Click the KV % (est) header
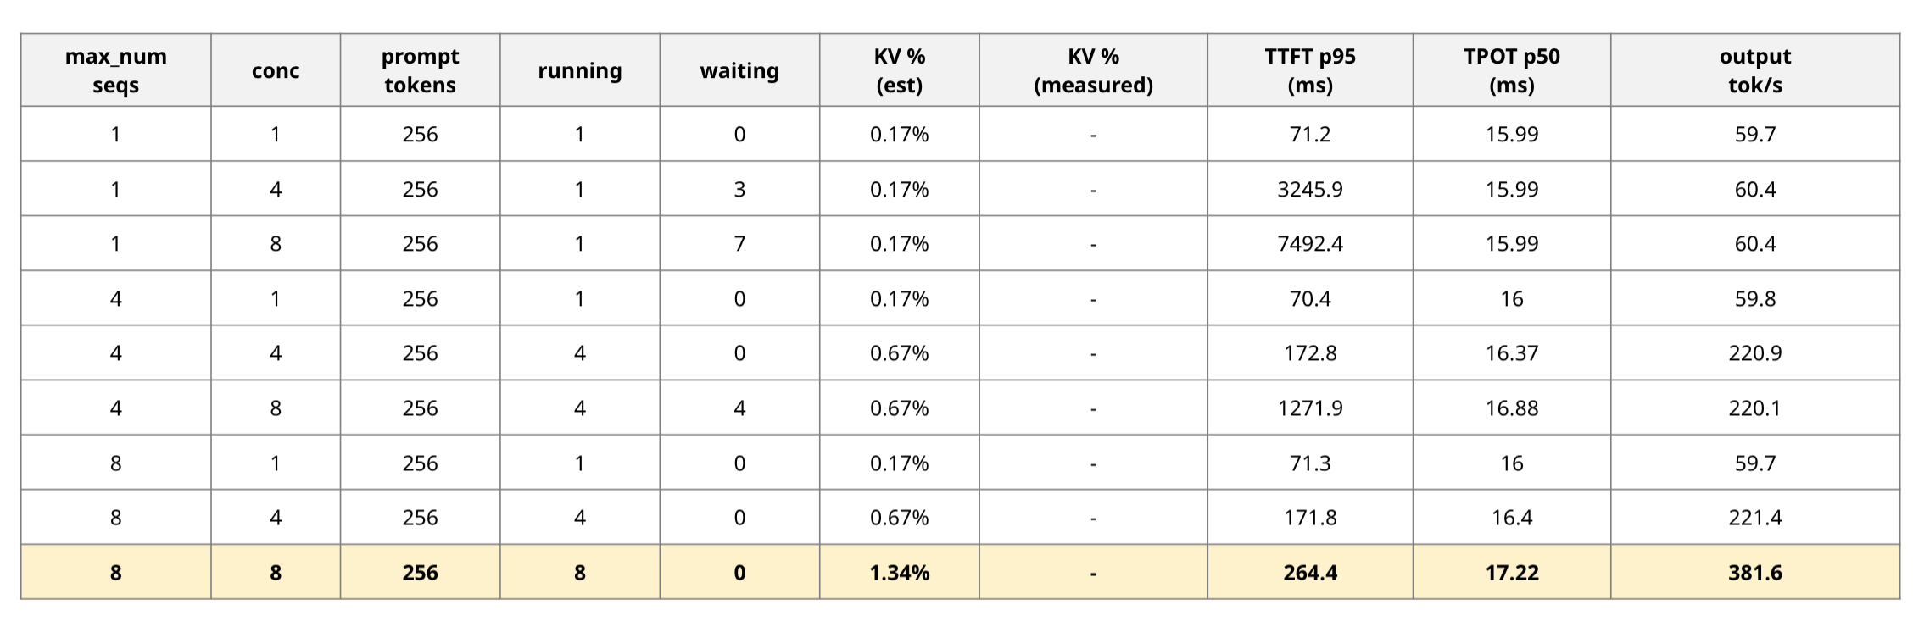The image size is (1913, 627). coord(900,70)
